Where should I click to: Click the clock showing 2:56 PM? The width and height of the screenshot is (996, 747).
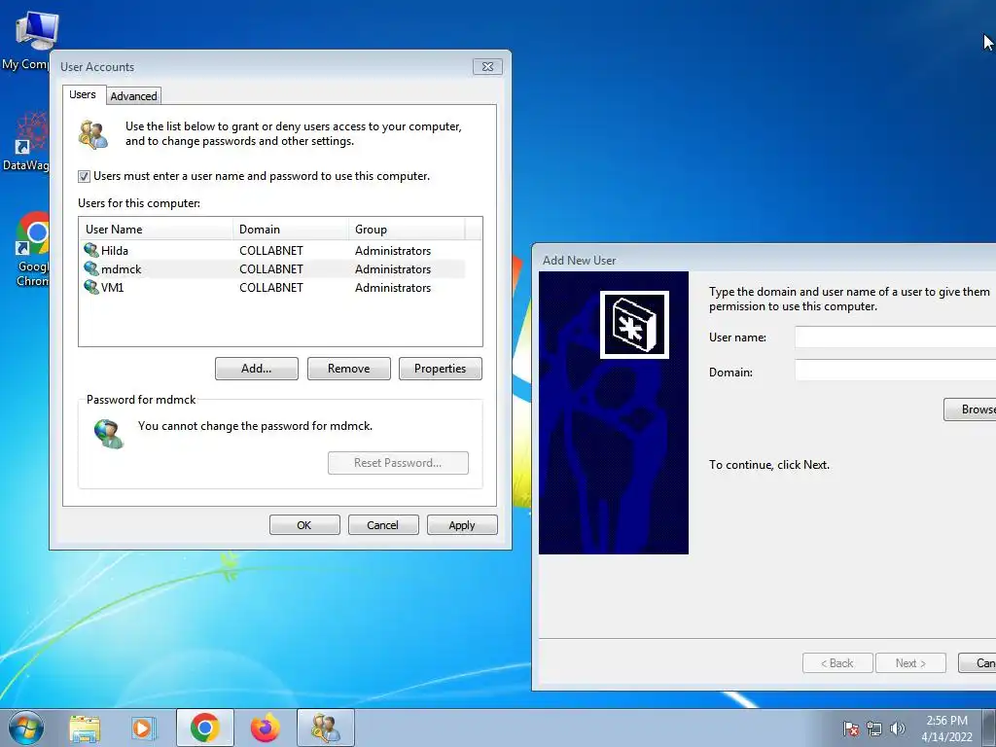pos(946,721)
